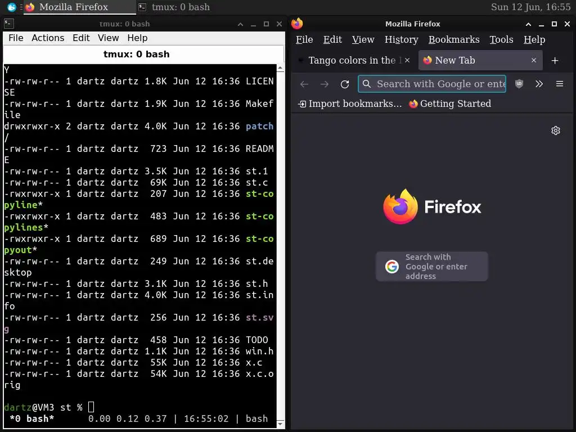Click the 16:55:02 time in tmux status

206,418
